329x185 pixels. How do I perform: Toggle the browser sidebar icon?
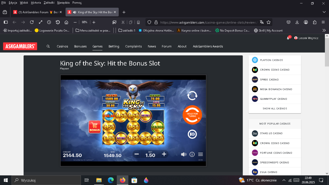pos(5,22)
